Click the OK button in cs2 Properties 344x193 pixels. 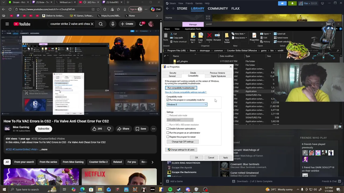(x=196, y=158)
